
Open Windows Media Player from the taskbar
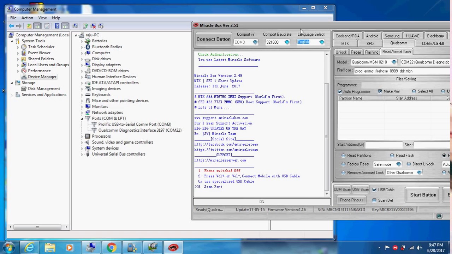point(70,248)
